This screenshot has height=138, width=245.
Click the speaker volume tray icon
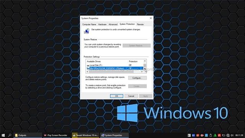click(x=232, y=135)
